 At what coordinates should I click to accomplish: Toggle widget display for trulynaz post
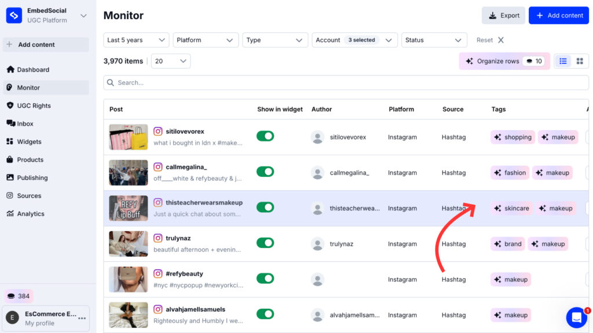[x=265, y=243]
